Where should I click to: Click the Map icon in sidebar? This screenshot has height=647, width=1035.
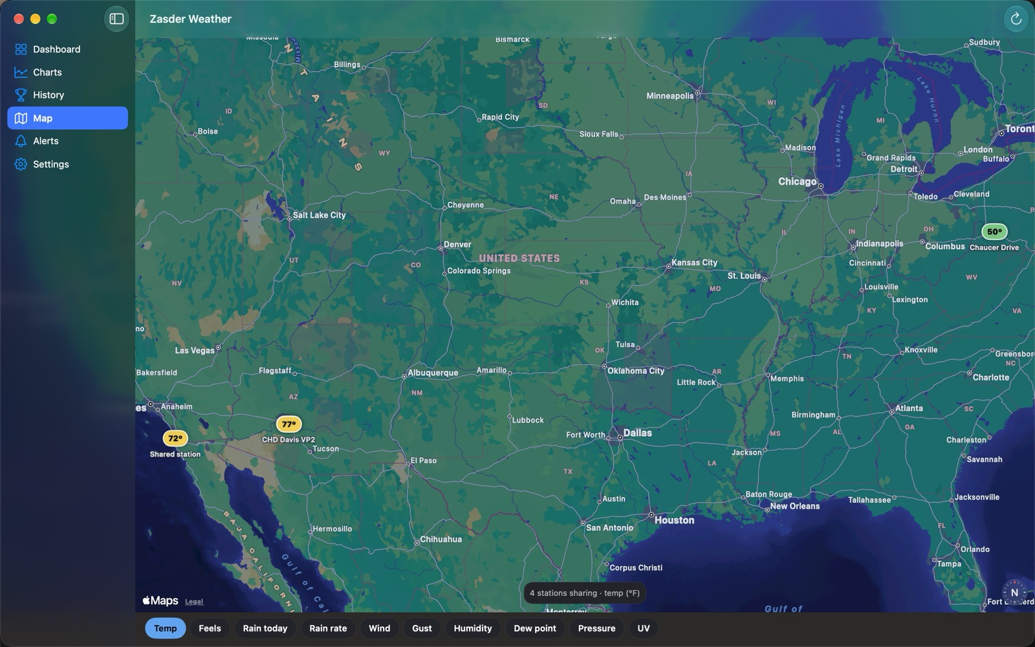click(x=21, y=118)
